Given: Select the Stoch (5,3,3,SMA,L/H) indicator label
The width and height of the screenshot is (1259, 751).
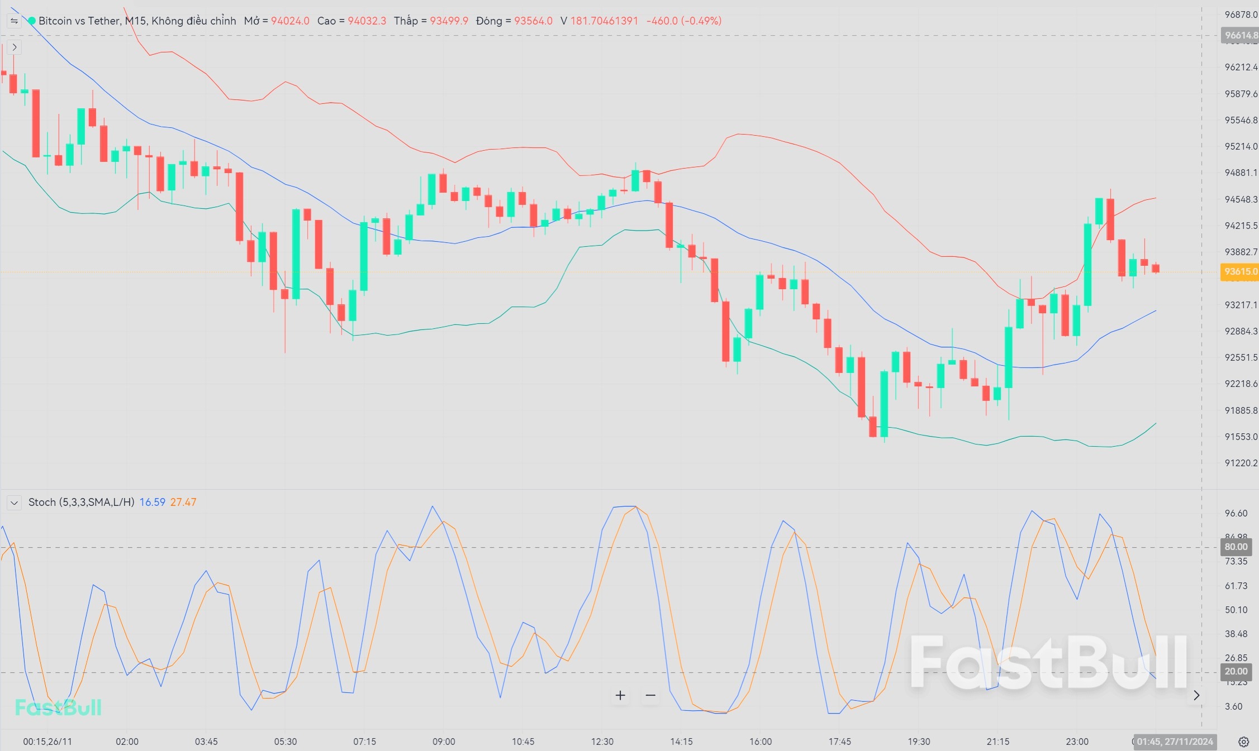Looking at the screenshot, I should click(x=81, y=503).
